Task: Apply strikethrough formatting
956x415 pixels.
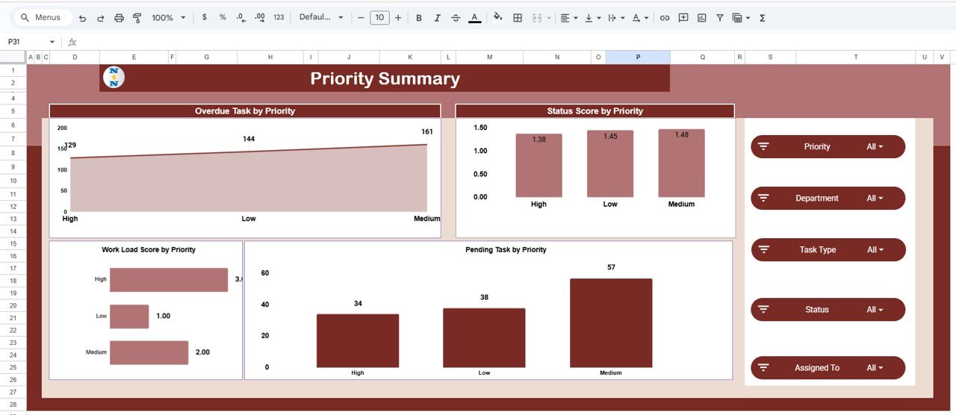Action: tap(456, 18)
